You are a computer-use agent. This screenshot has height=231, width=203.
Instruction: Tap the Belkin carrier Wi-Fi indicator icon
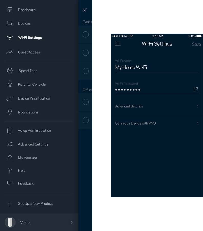coord(131,36)
